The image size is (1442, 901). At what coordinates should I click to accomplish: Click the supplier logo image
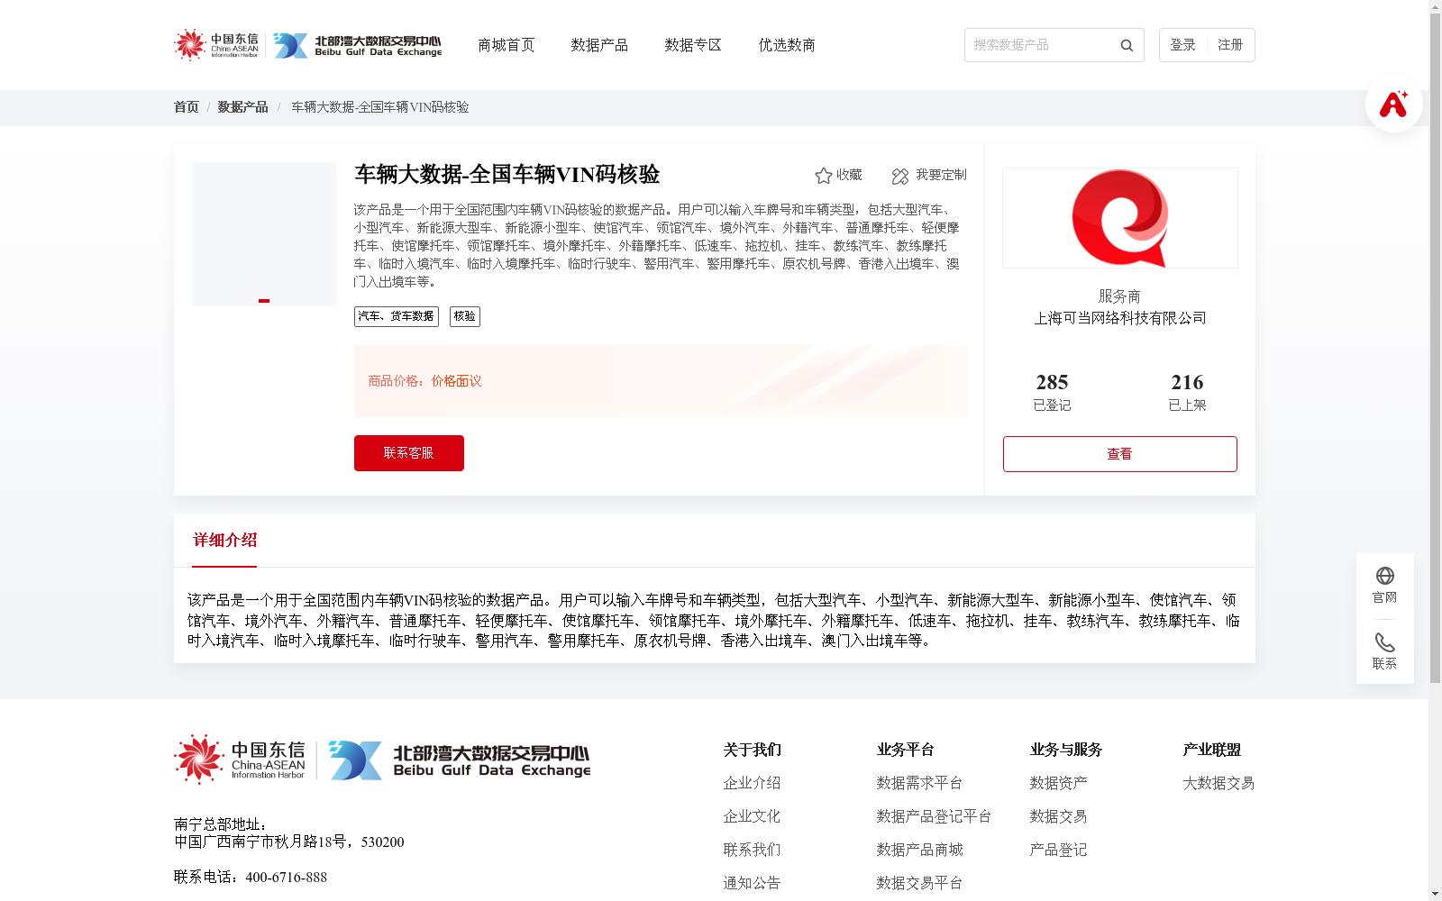[x=1120, y=218]
